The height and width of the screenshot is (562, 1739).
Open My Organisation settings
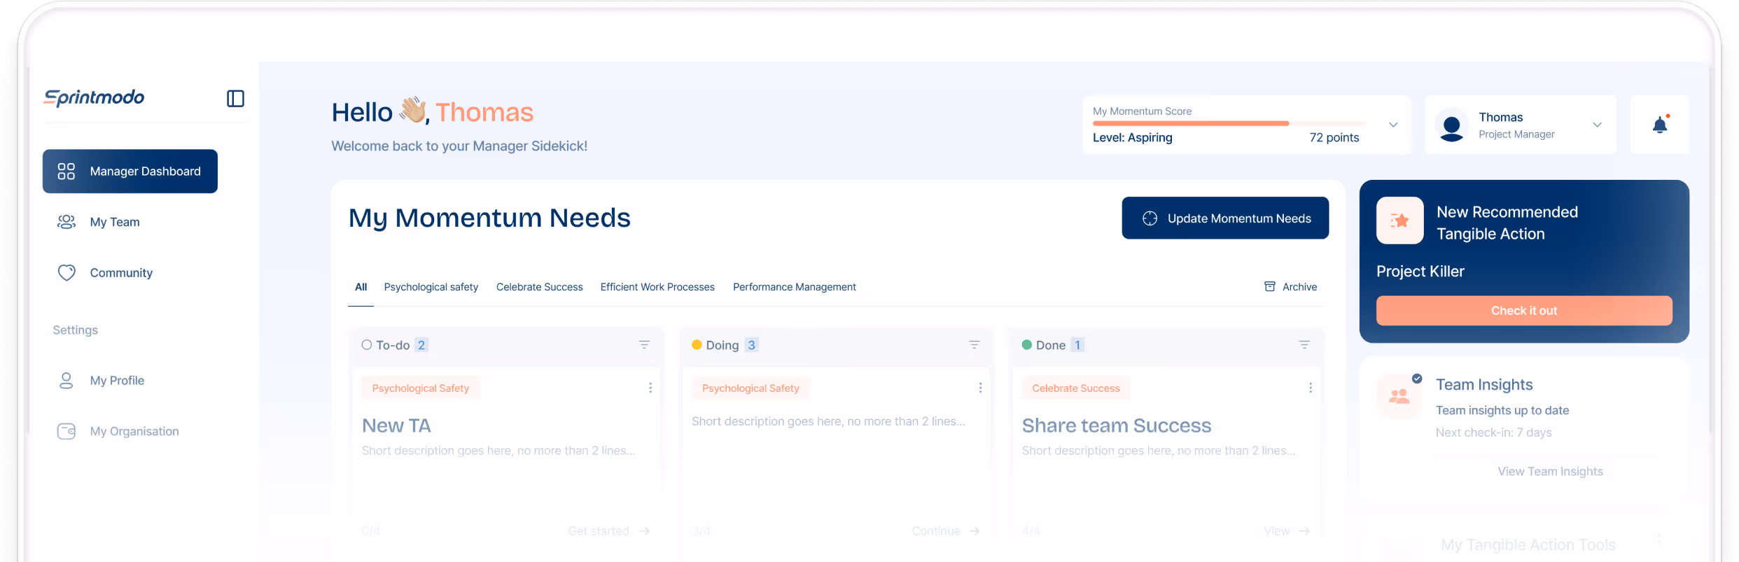tap(134, 431)
